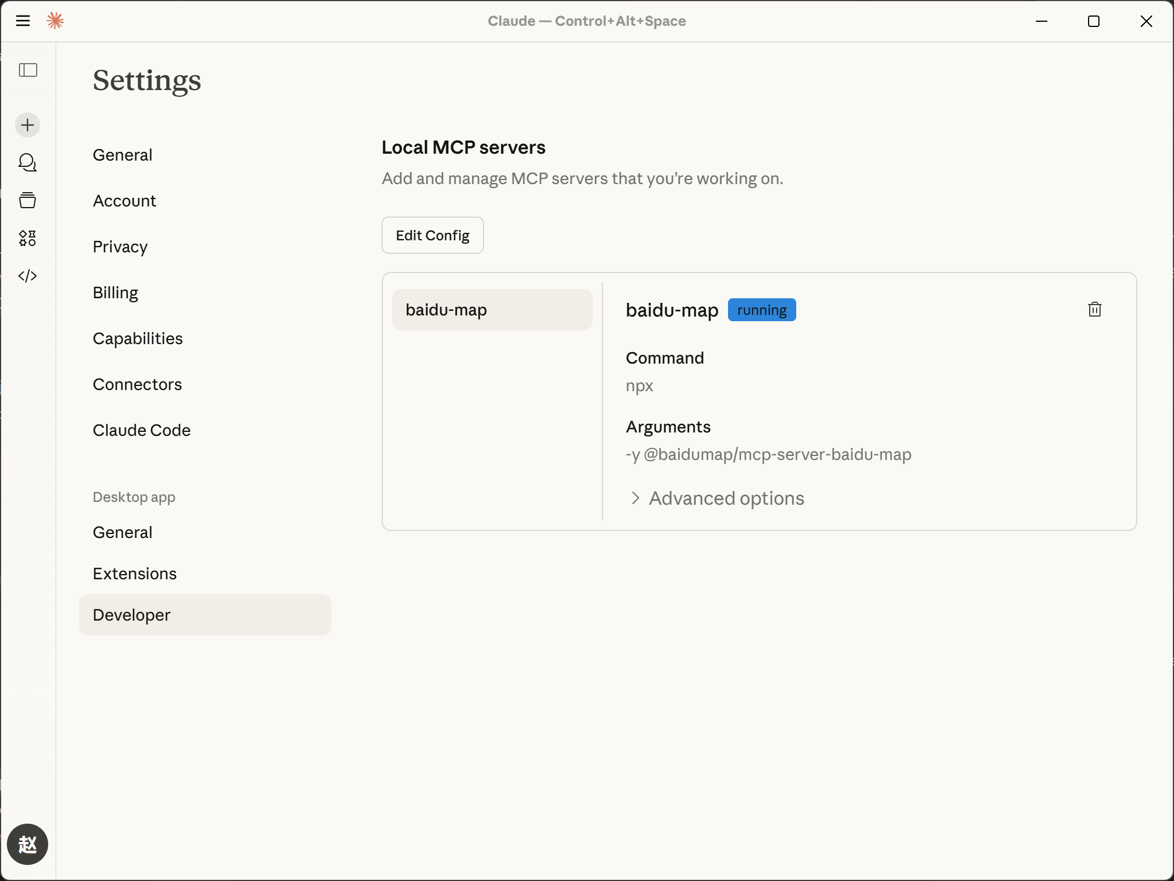Delete baidu-map server with trash icon
Viewport: 1174px width, 881px height.
click(1094, 310)
